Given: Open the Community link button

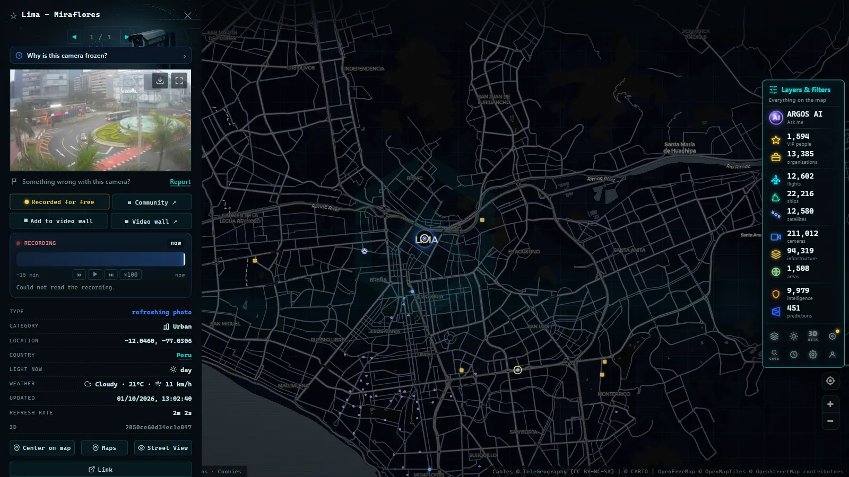Looking at the screenshot, I should (152, 202).
